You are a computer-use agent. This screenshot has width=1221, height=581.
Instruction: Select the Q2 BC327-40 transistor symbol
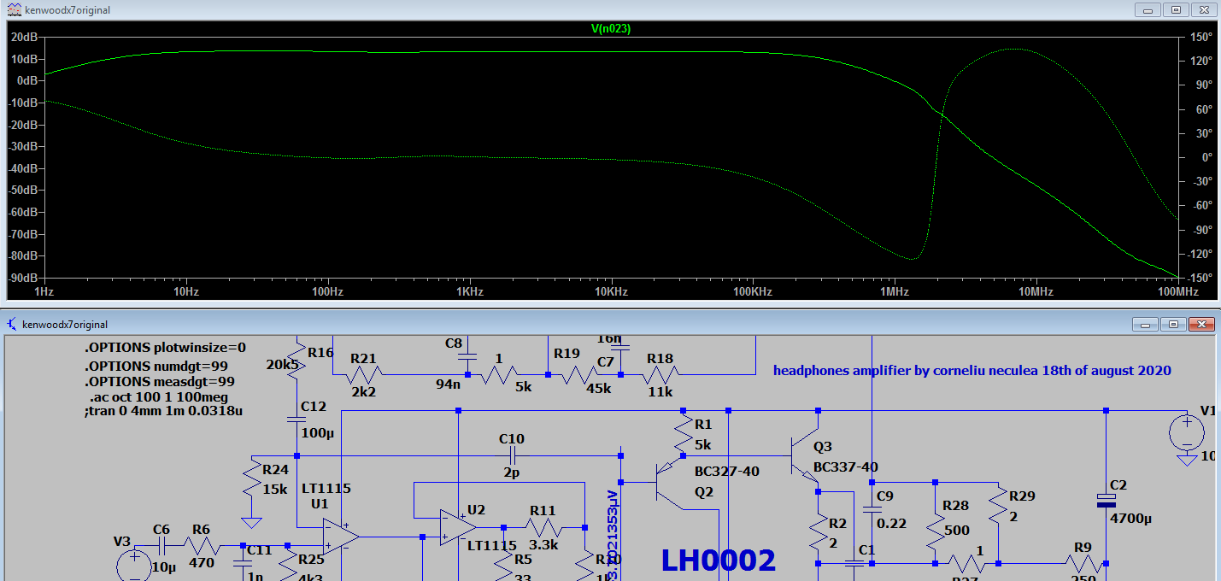coord(670,483)
